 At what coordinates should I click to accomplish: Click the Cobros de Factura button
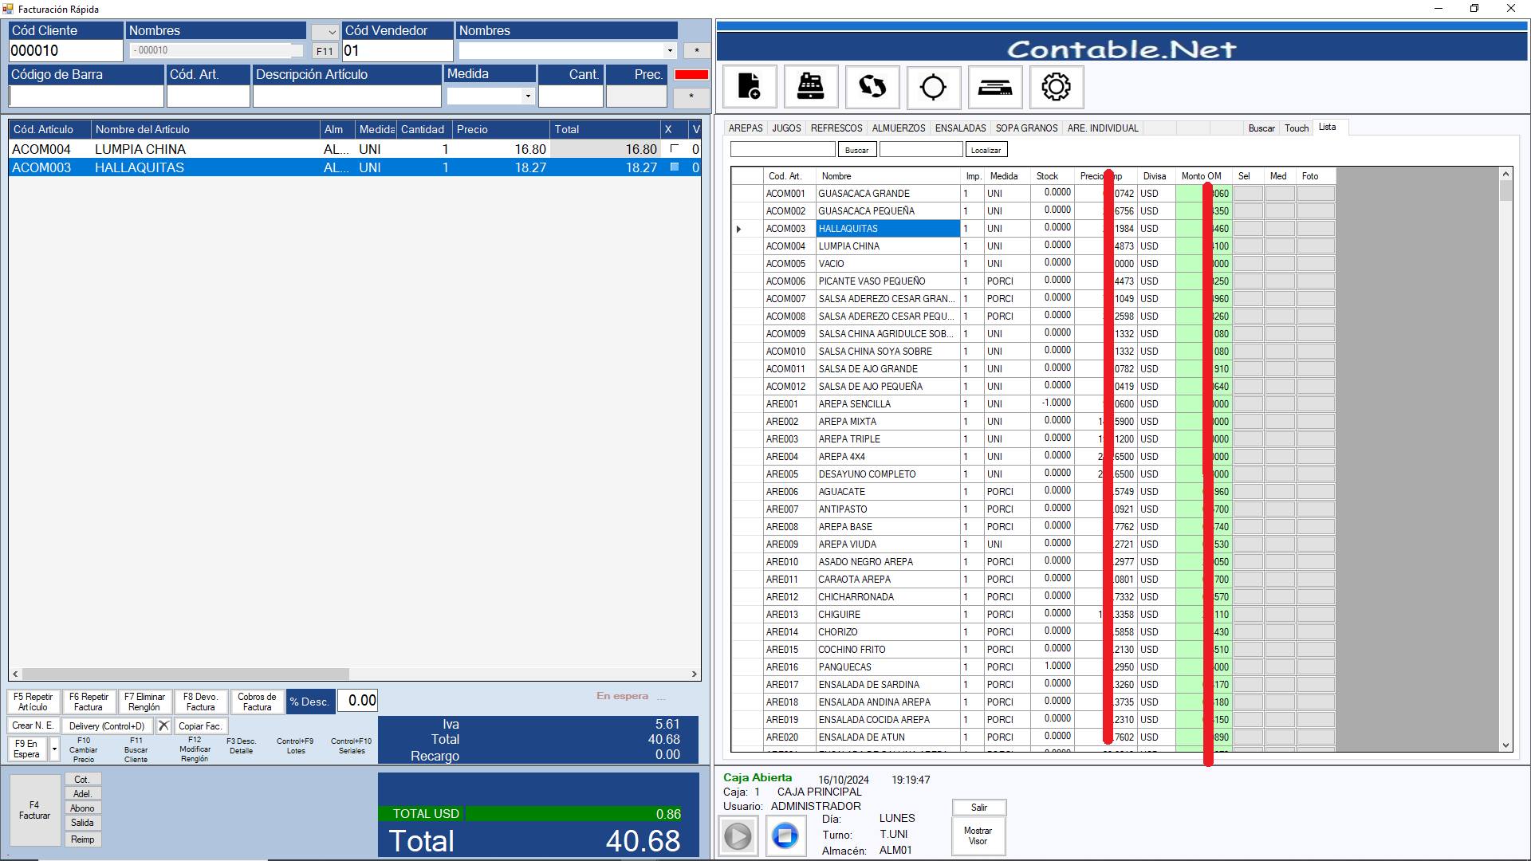[x=257, y=702]
